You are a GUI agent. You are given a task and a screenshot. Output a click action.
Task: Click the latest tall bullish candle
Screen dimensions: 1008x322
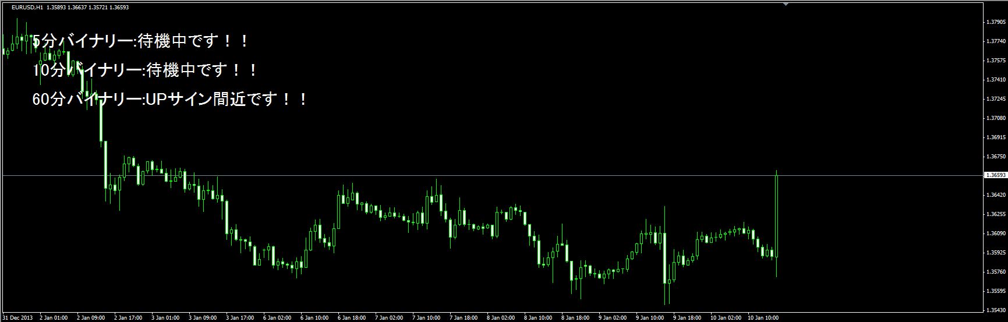(777, 215)
